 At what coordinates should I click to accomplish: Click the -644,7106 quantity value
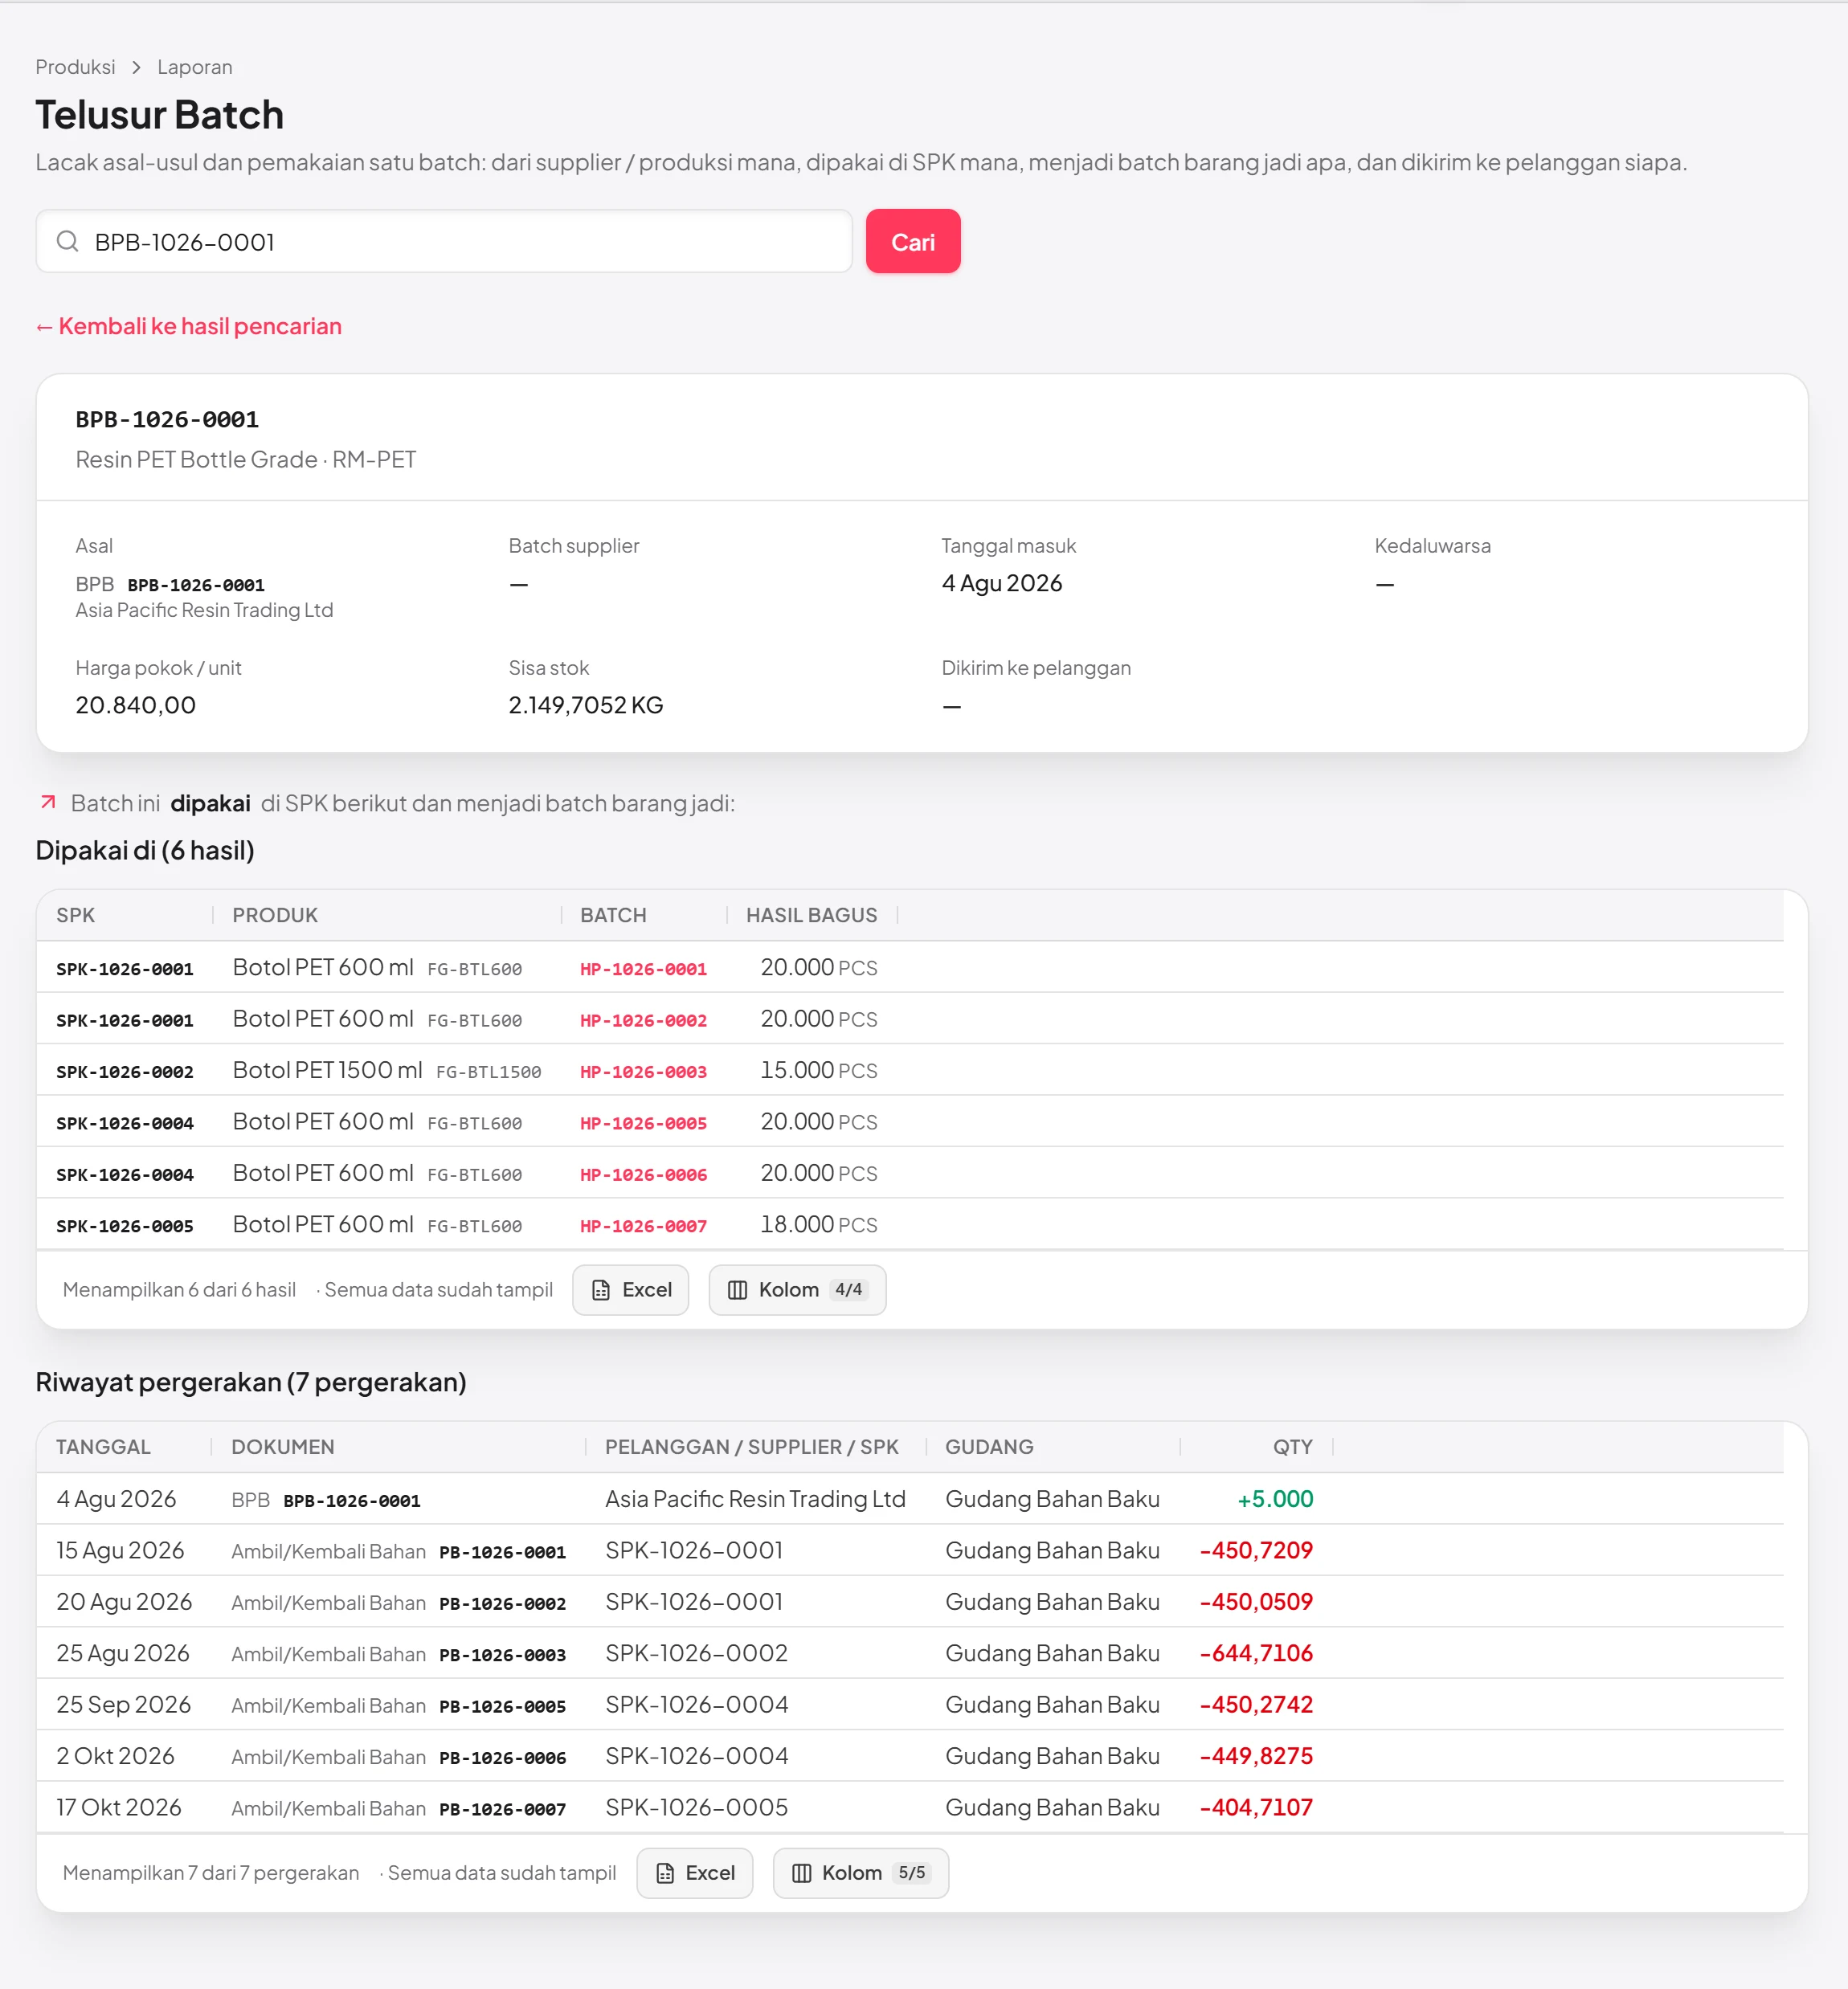1256,1653
